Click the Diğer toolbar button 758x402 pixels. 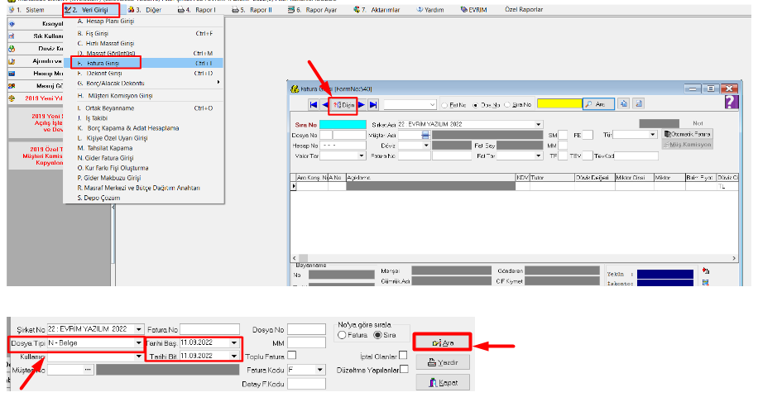click(x=343, y=104)
